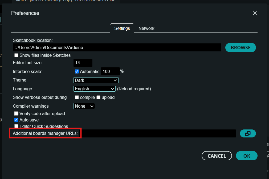The image size is (269, 179).
Task: Switch to the Network tab
Action: (x=146, y=28)
